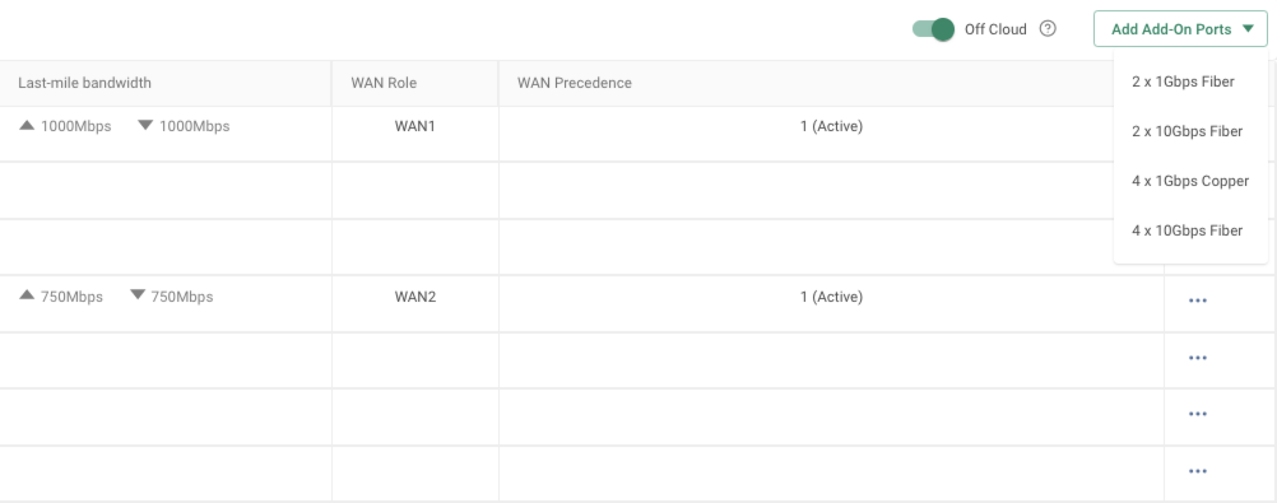Expand the Add Add-On Ports dropdown

coord(1180,29)
